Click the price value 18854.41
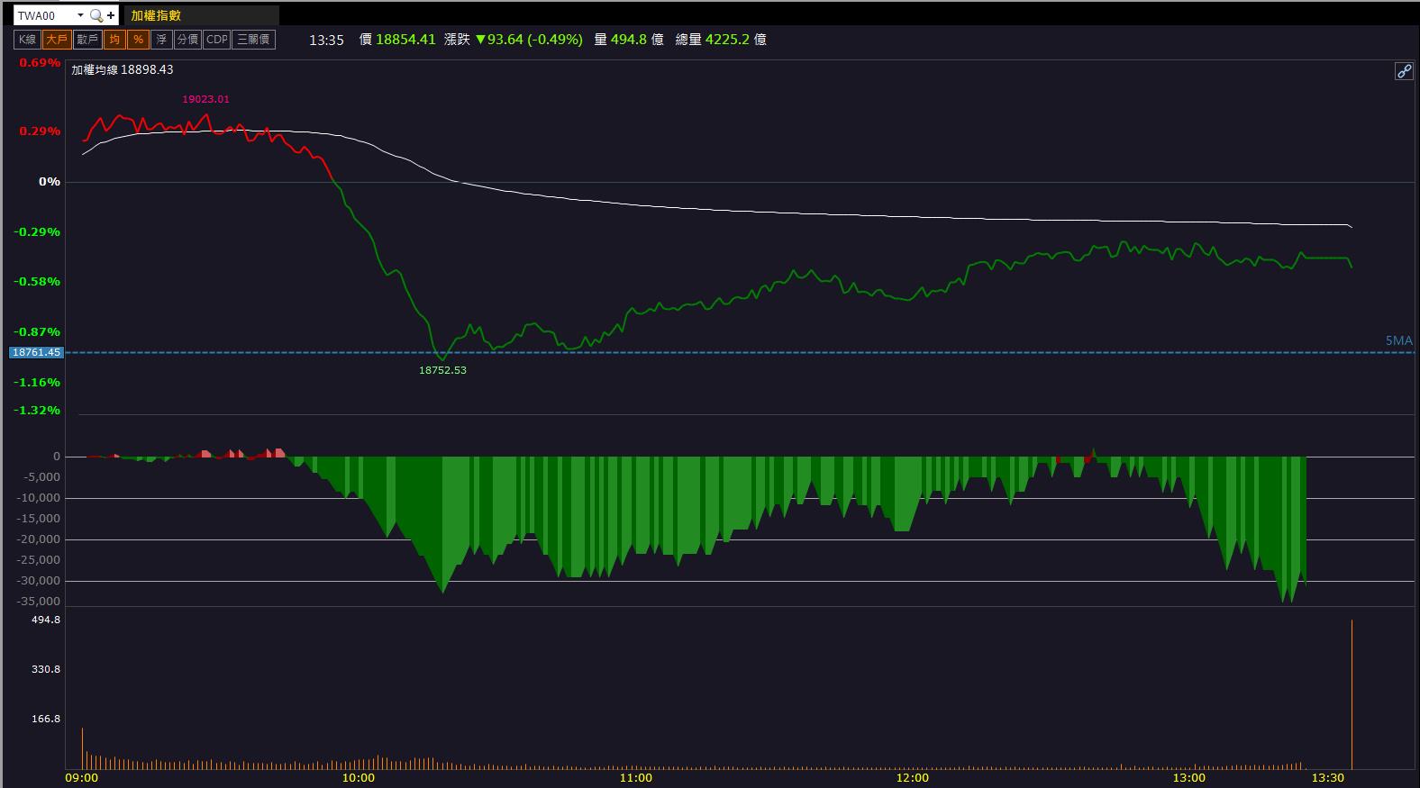This screenshot has height=788, width=1420. coord(405,40)
